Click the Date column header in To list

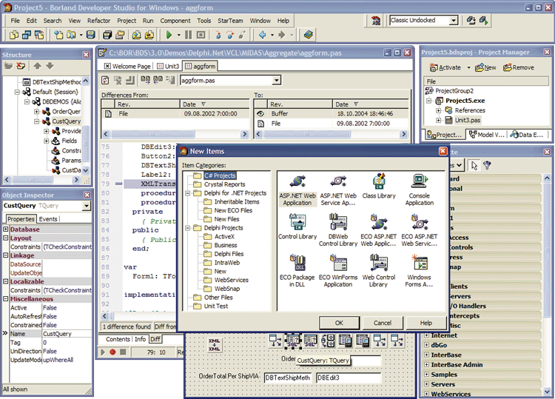(x=370, y=104)
